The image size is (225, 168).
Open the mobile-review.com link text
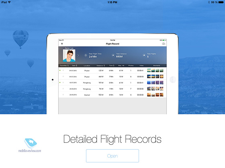(x=30, y=151)
